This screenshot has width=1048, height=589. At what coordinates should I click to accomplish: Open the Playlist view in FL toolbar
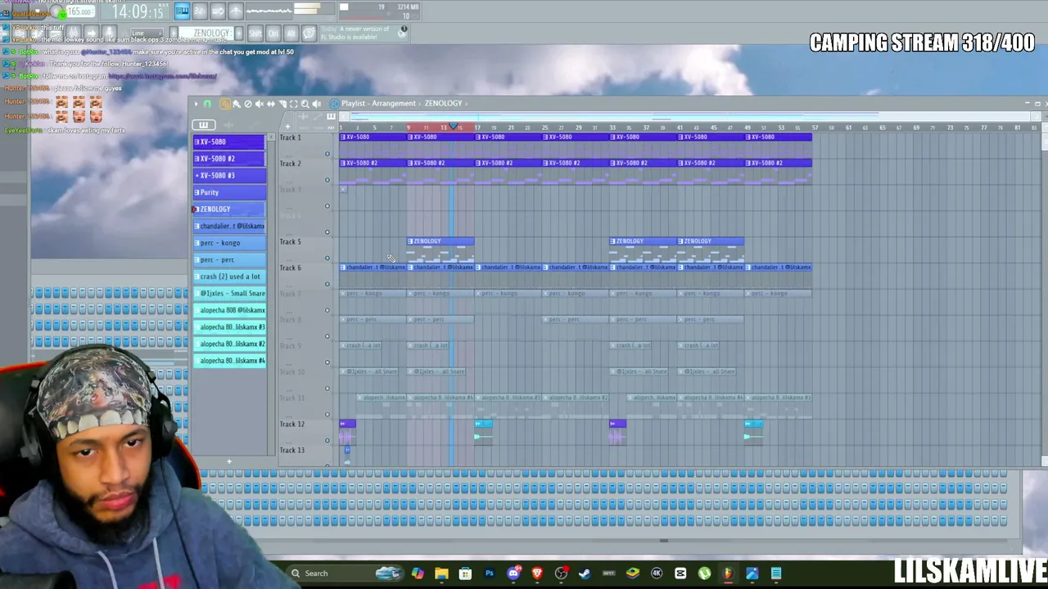point(182,11)
